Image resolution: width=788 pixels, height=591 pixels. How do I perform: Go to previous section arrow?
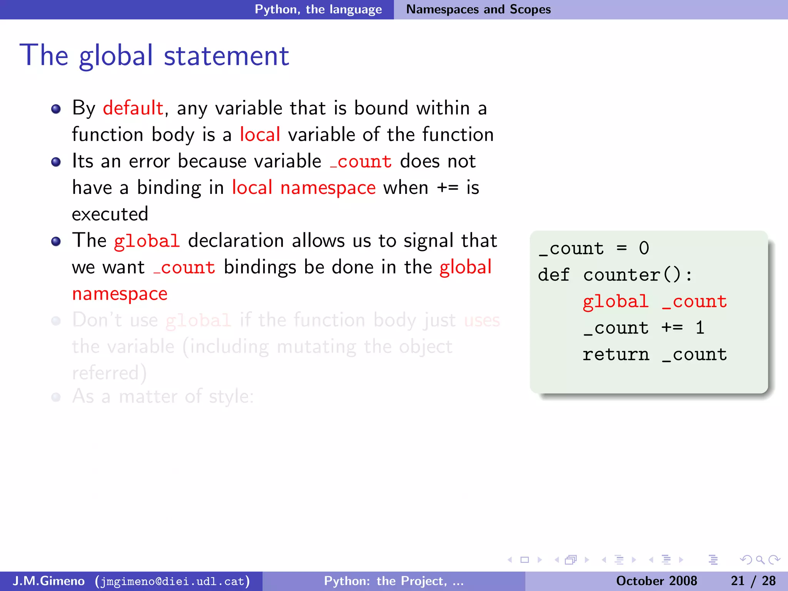651,560
